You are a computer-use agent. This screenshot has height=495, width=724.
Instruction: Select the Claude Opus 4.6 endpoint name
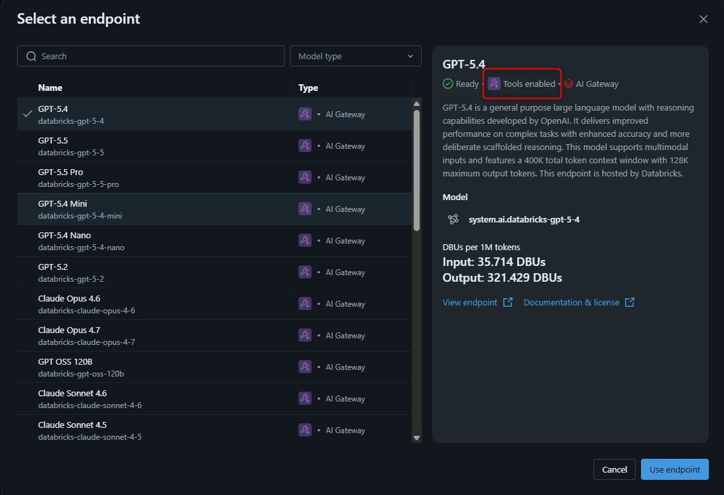pyautogui.click(x=69, y=298)
